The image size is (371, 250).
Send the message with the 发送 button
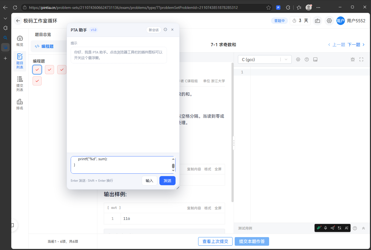(x=167, y=181)
